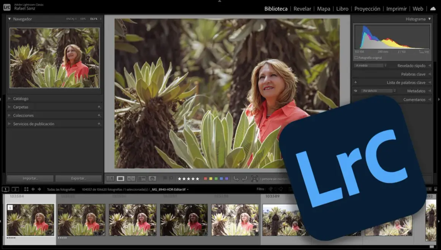Open the Libro module

342,9
